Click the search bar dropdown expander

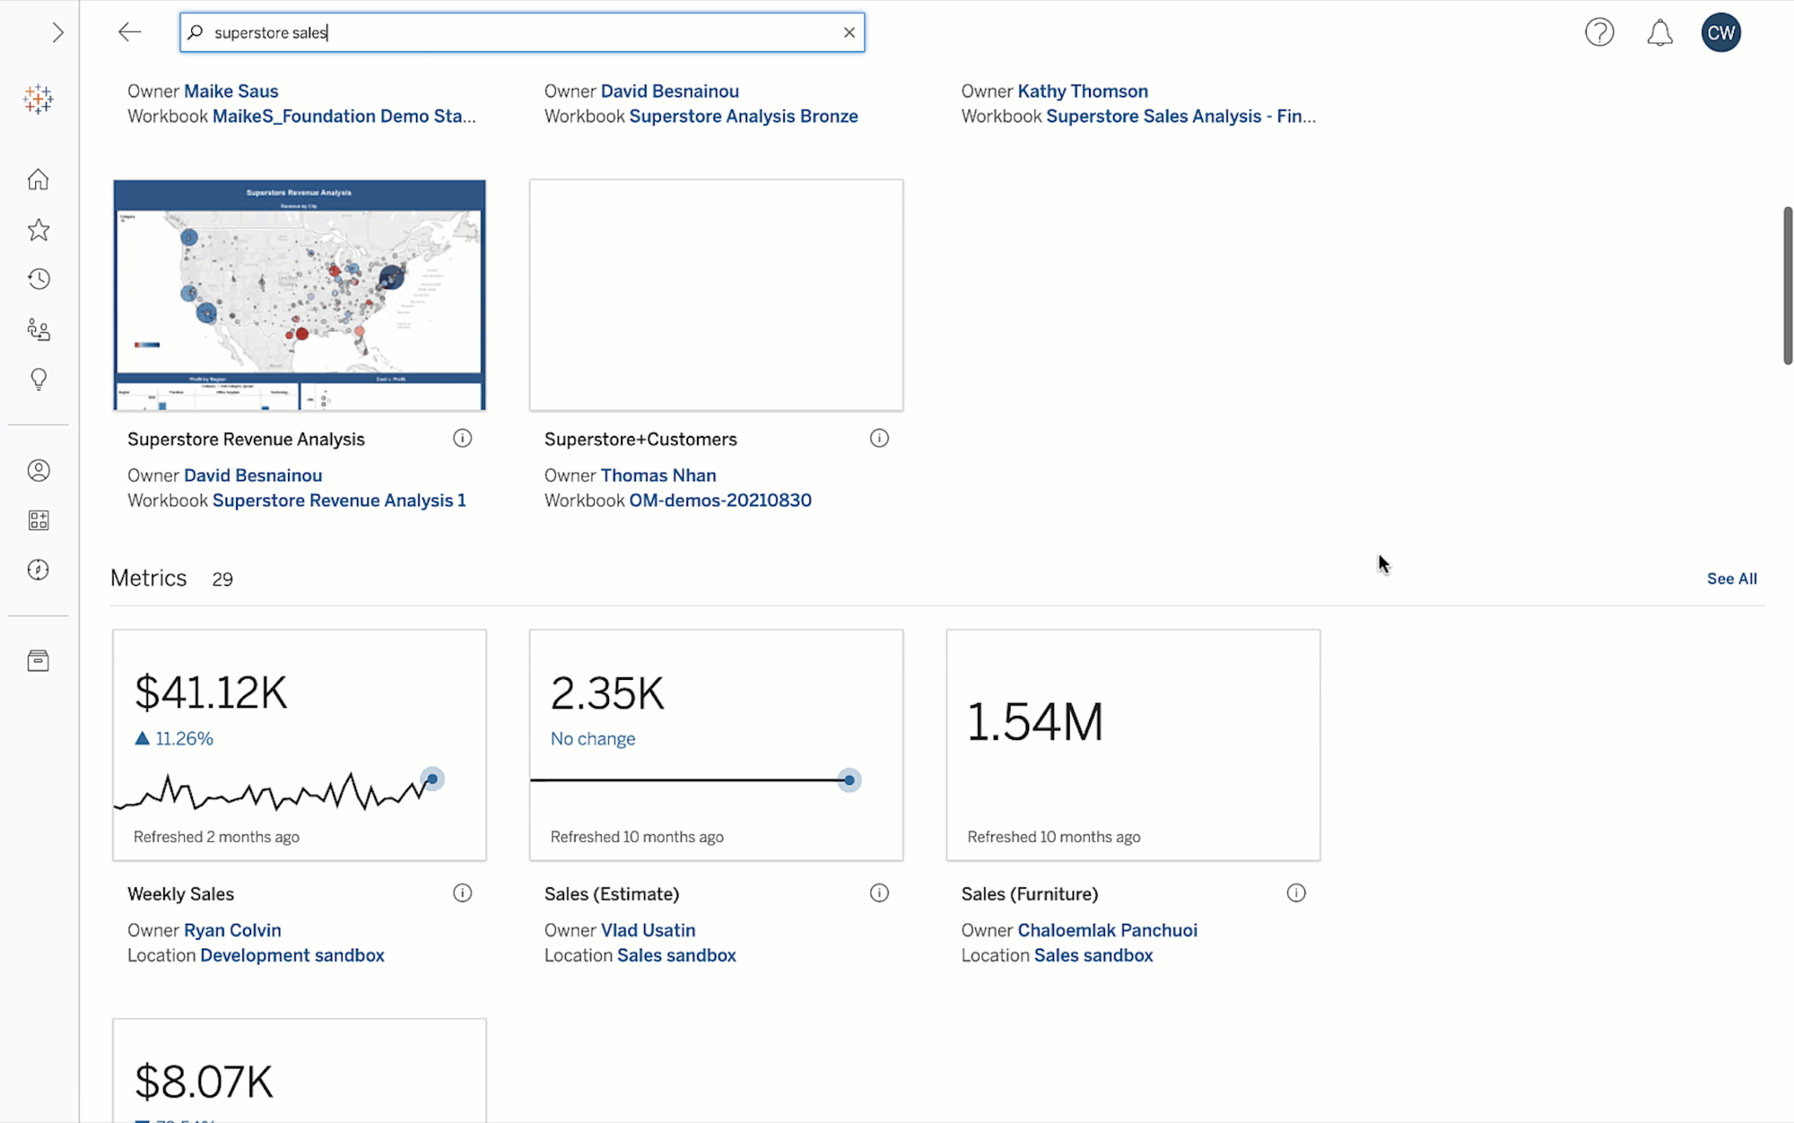(58, 32)
